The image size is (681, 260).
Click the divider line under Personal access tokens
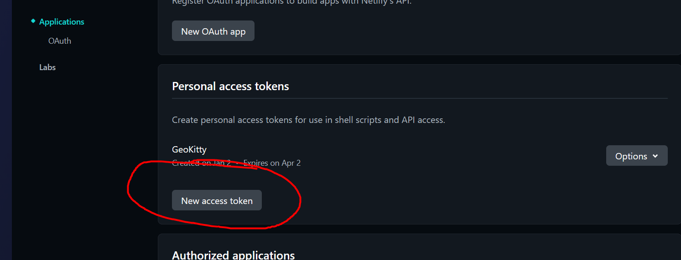tap(420, 98)
